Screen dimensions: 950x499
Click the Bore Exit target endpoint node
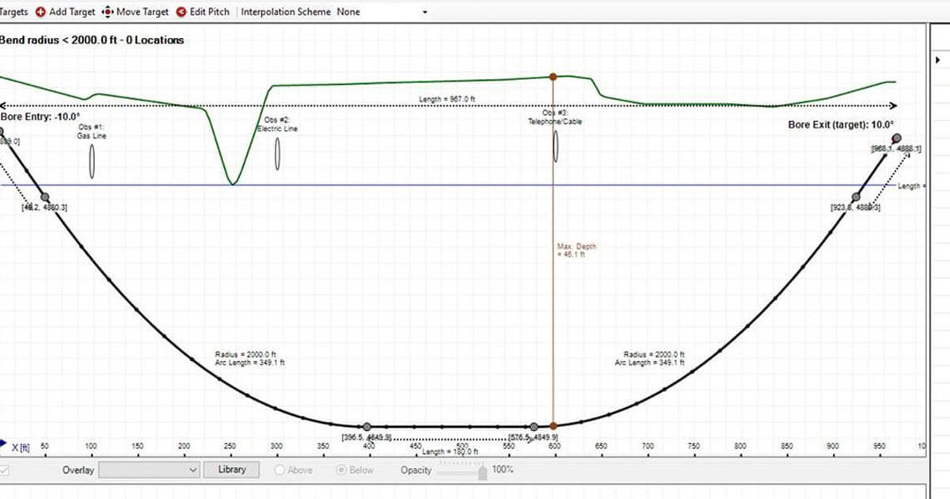(896, 138)
